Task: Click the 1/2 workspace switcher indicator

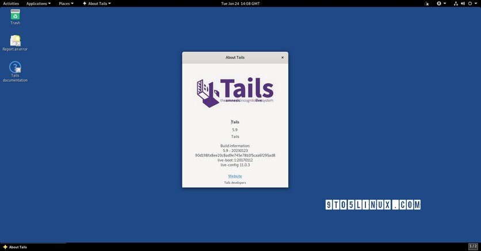Action: [x=473, y=246]
